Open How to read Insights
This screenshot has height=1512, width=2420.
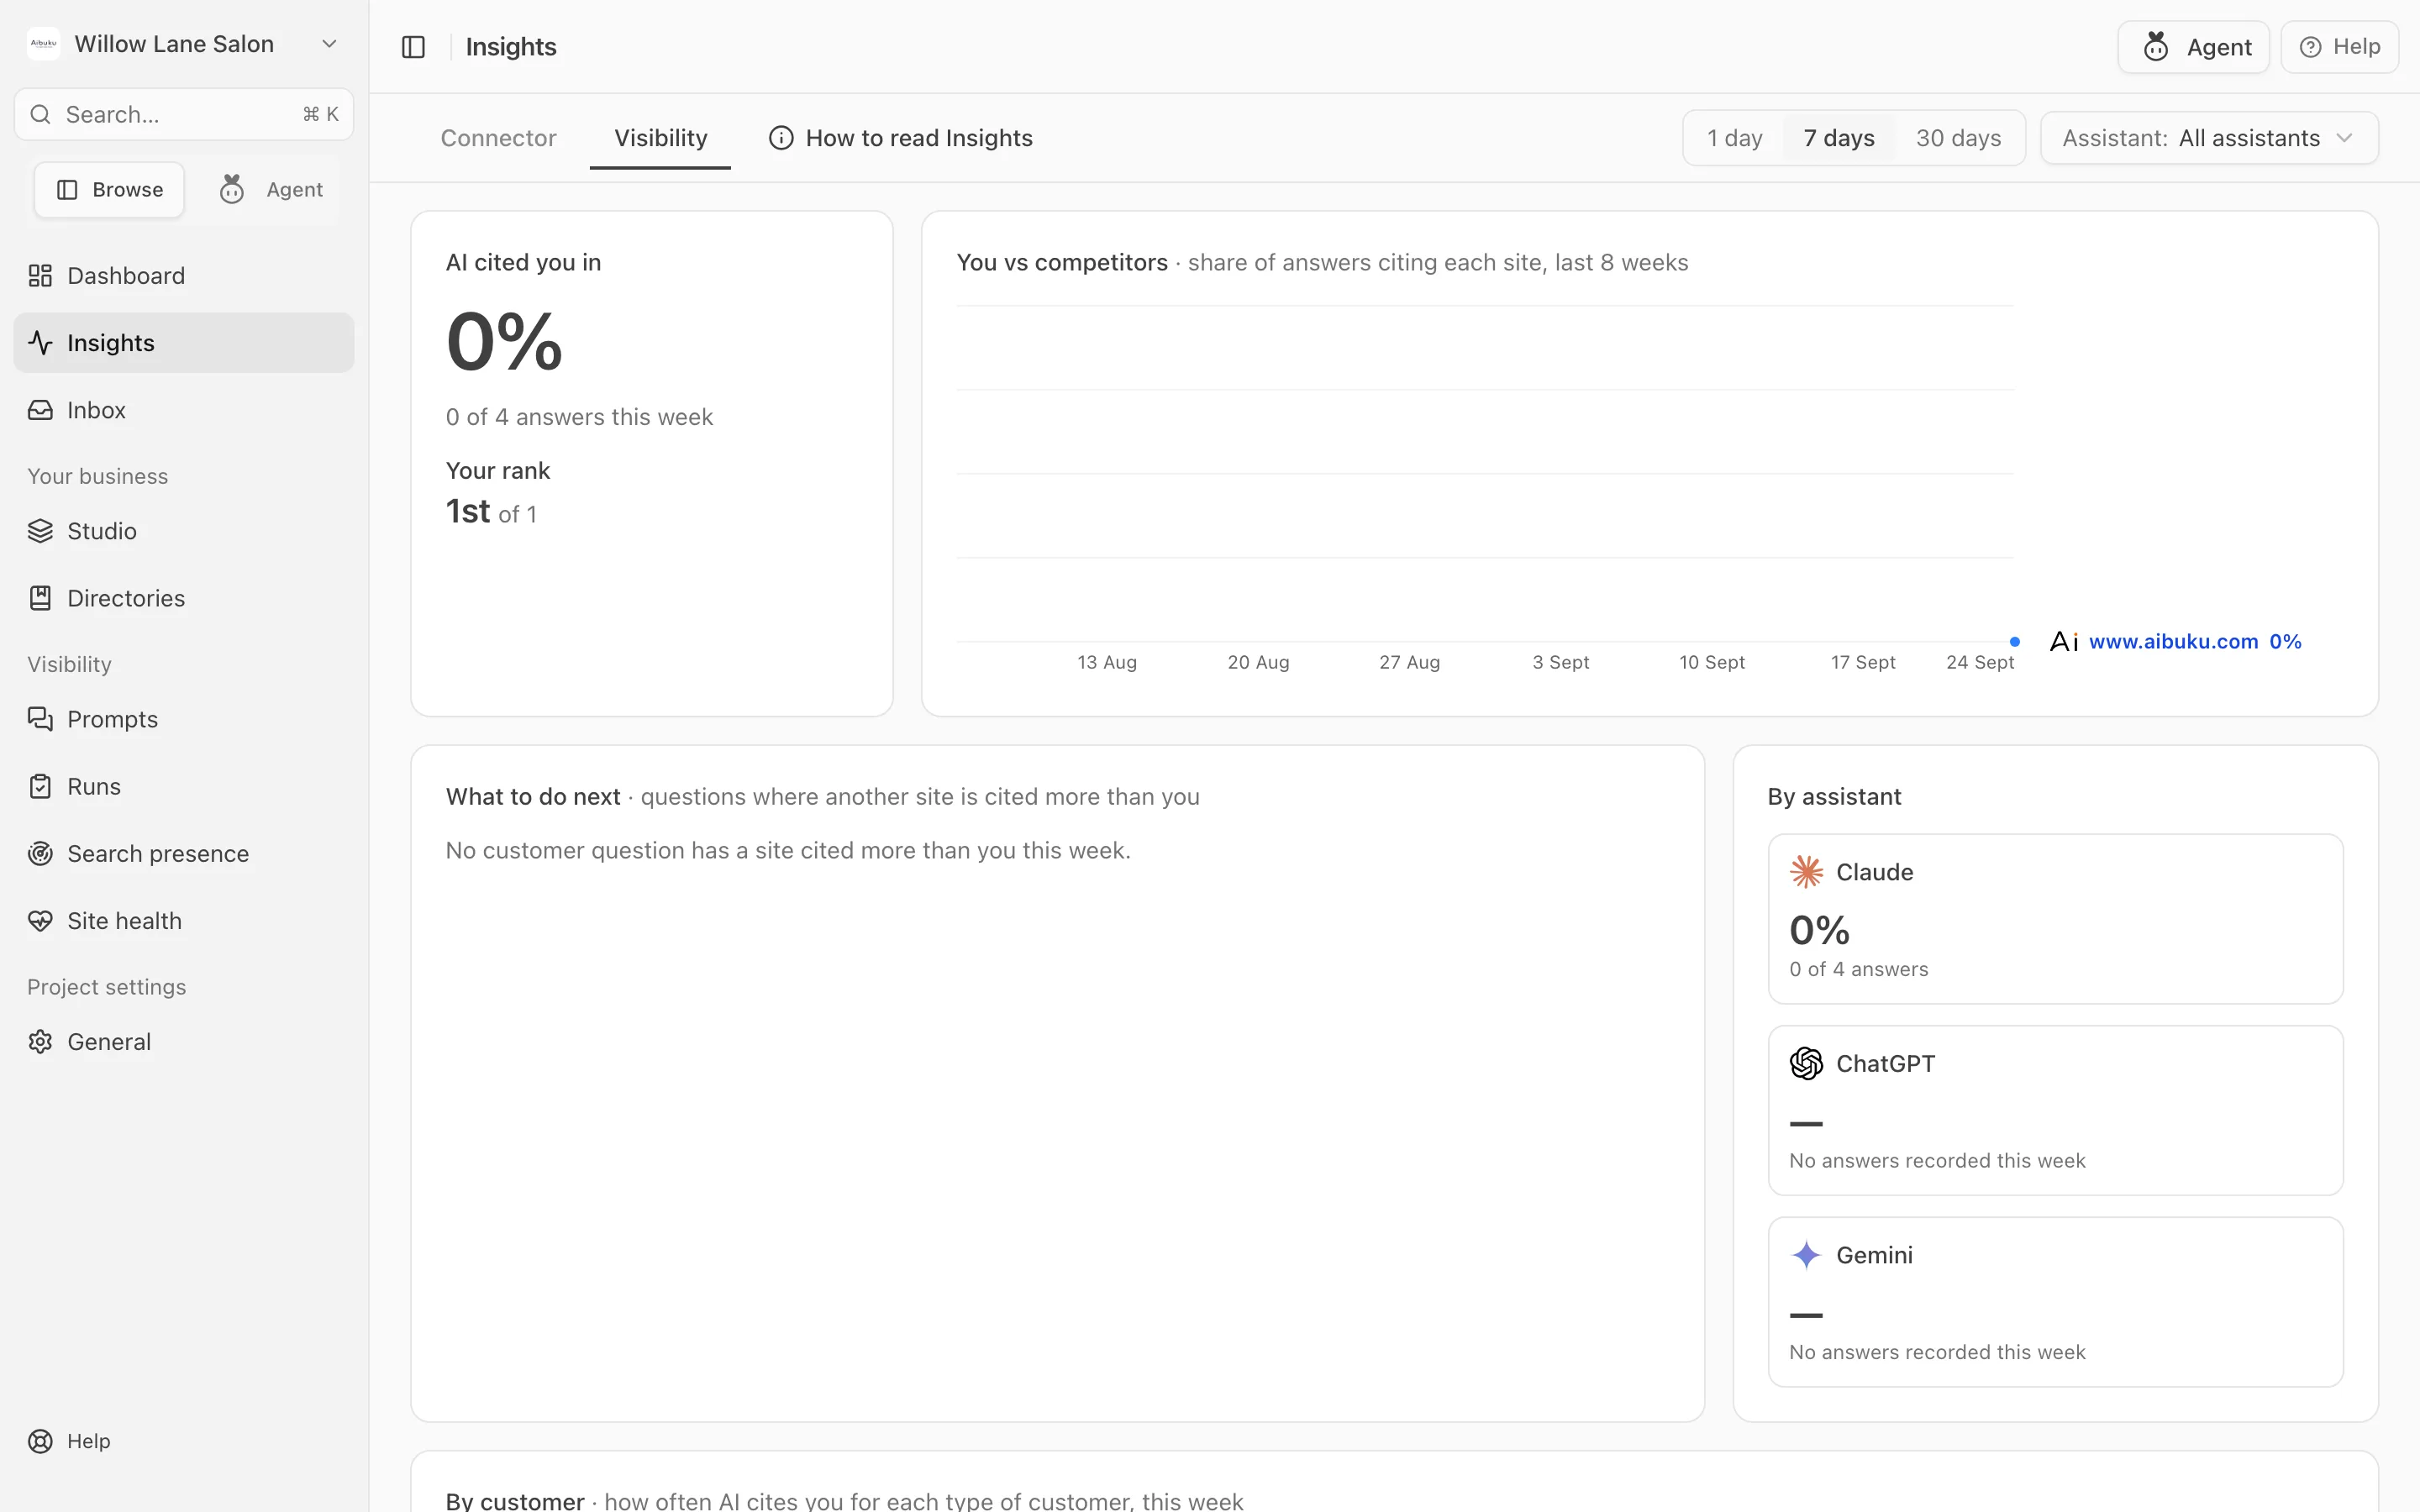tap(900, 138)
